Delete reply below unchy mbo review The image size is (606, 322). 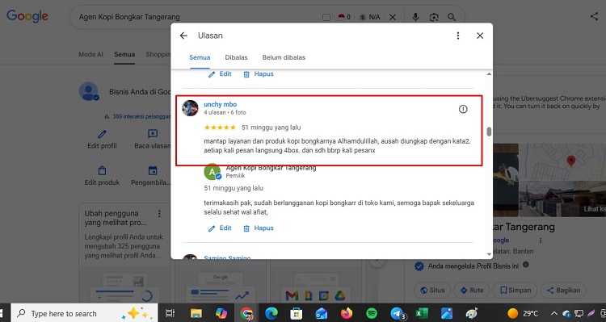tap(259, 228)
